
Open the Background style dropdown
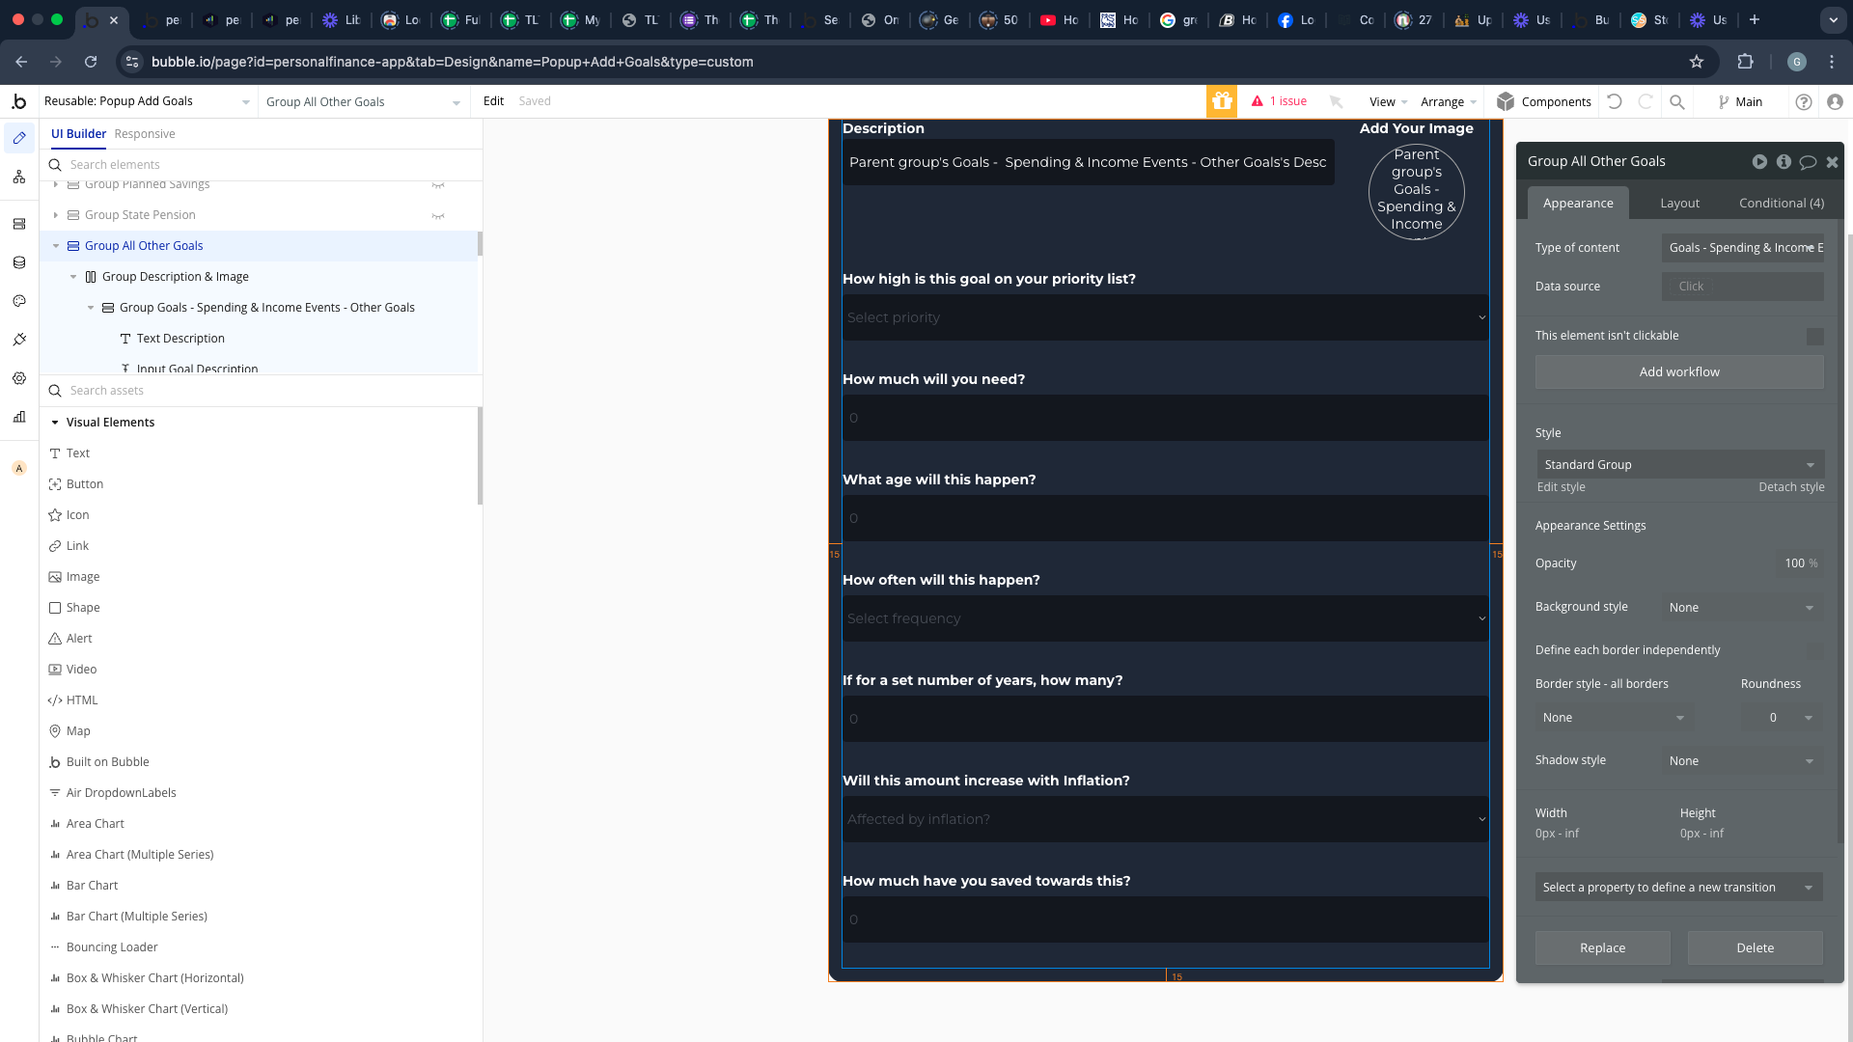pyautogui.click(x=1742, y=608)
